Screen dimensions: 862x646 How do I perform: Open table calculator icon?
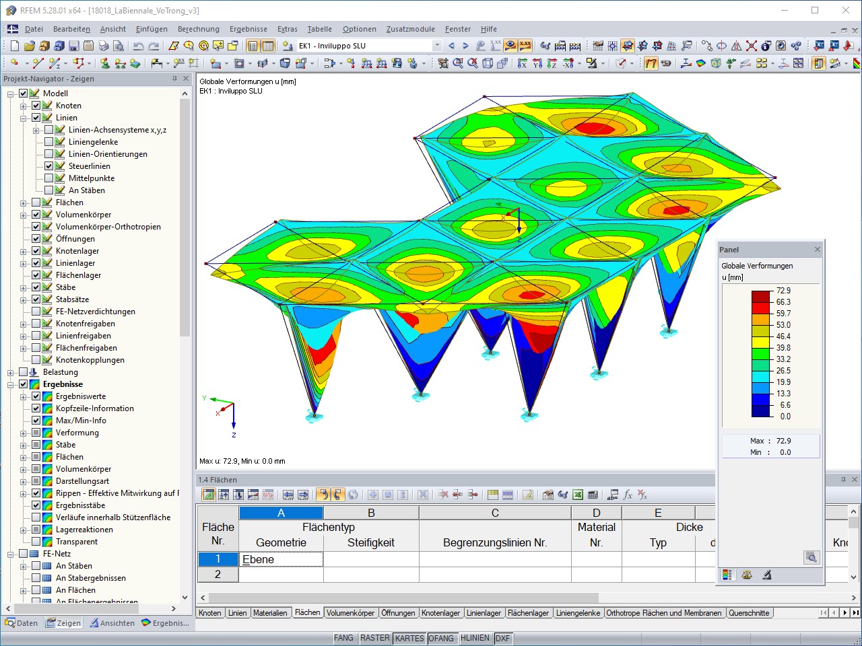click(593, 495)
